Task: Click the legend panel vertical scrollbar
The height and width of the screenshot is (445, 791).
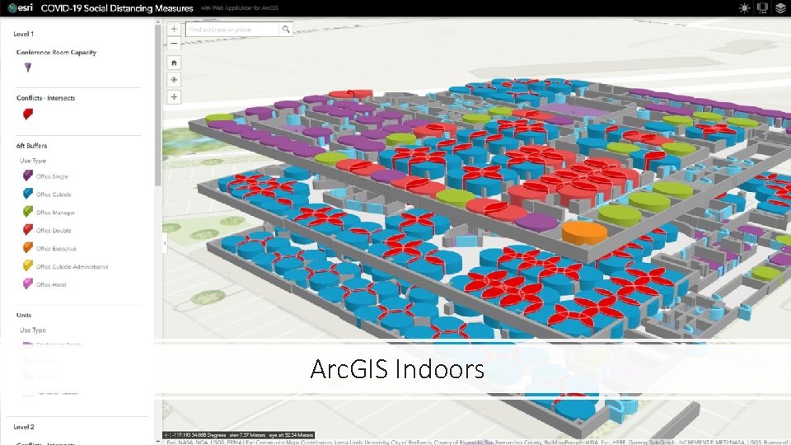Action: tap(158, 105)
